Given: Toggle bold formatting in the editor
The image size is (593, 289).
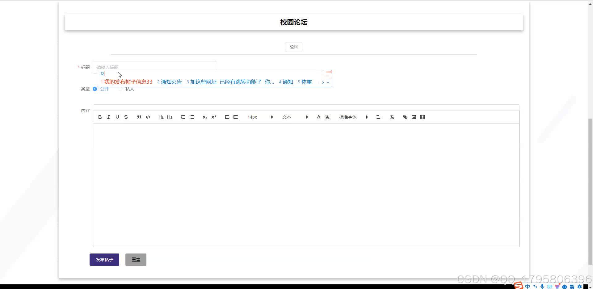Looking at the screenshot, I should (x=100, y=117).
